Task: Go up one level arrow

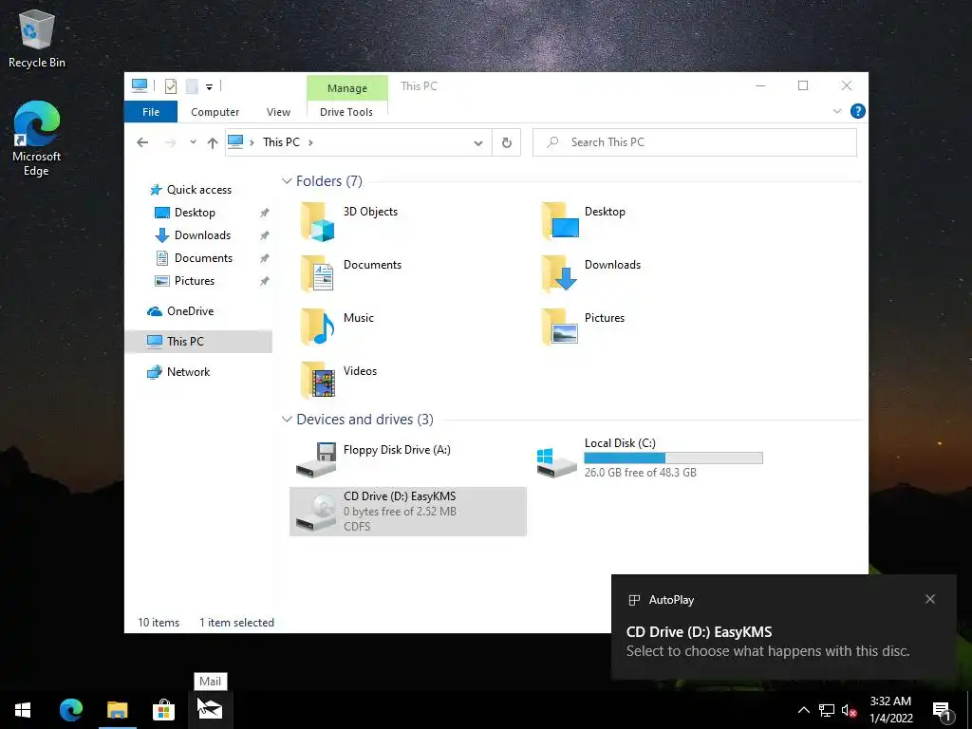Action: tap(213, 143)
